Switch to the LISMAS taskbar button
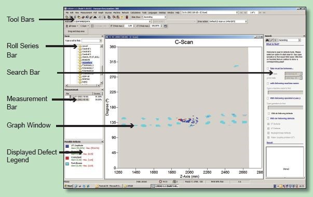Image resolution: width=313 pixels, height=197 pixels. [165, 186]
